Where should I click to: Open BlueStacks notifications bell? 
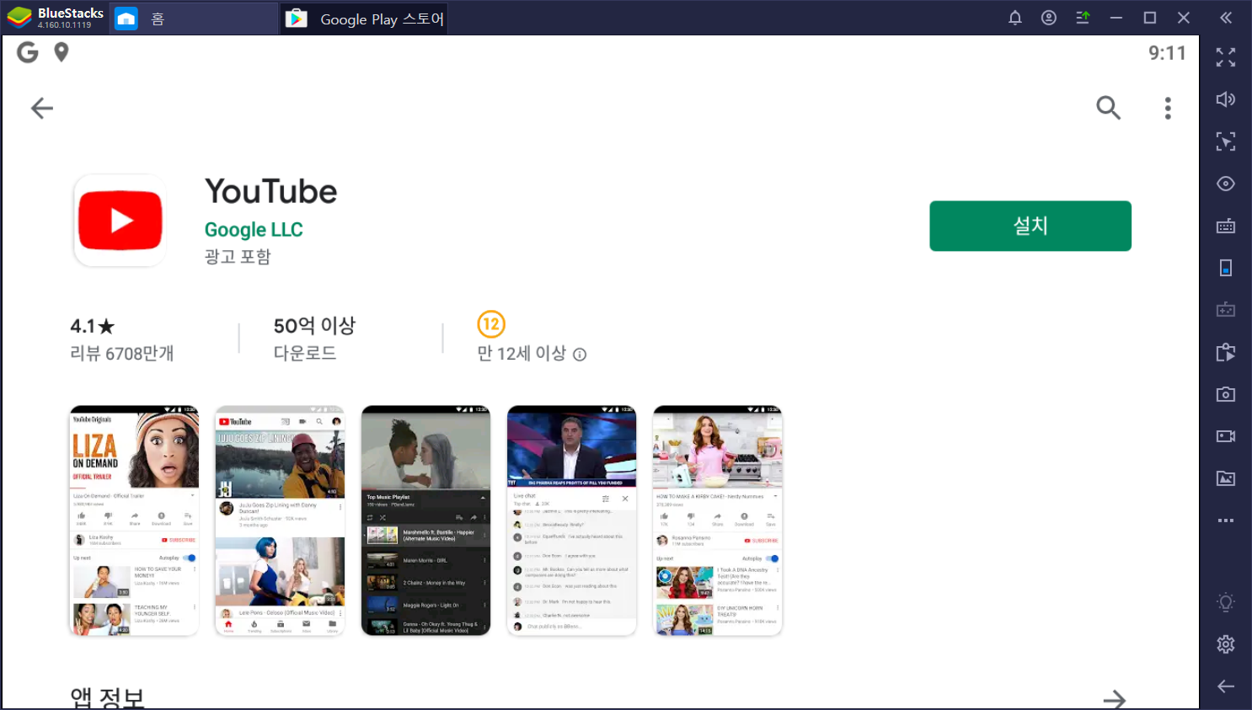pyautogui.click(x=1015, y=18)
